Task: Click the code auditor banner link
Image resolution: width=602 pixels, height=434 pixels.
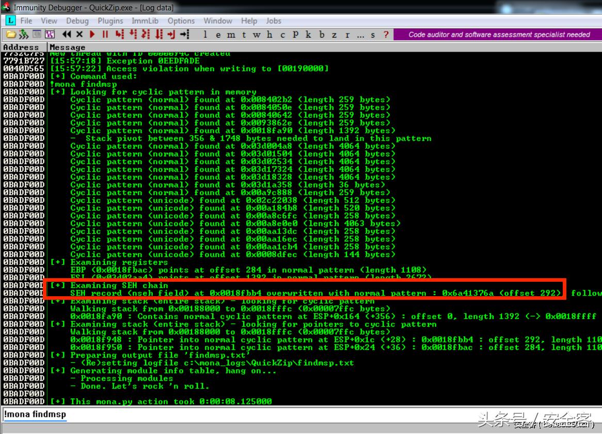Action: [497, 34]
